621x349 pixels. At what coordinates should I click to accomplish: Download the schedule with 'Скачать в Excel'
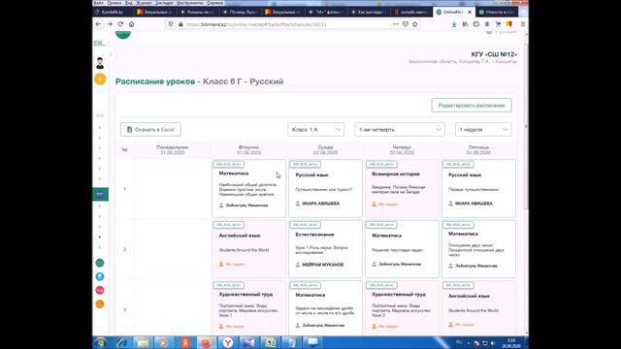pos(150,129)
